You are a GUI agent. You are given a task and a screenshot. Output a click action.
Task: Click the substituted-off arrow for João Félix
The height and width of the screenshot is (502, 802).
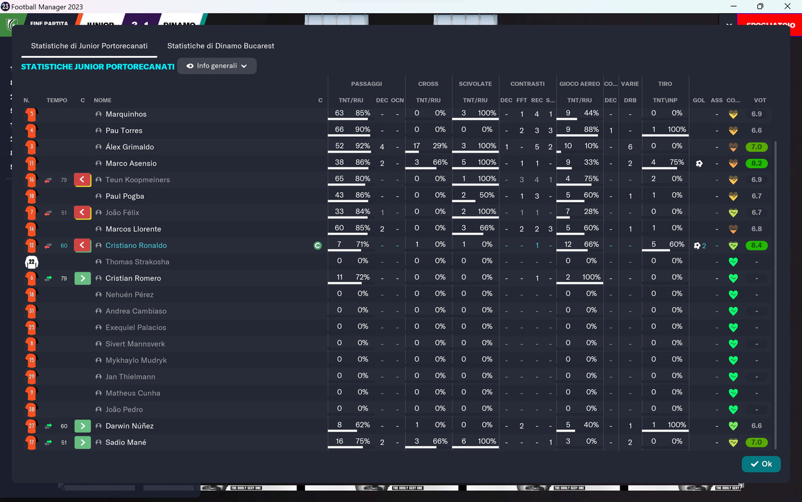point(82,212)
